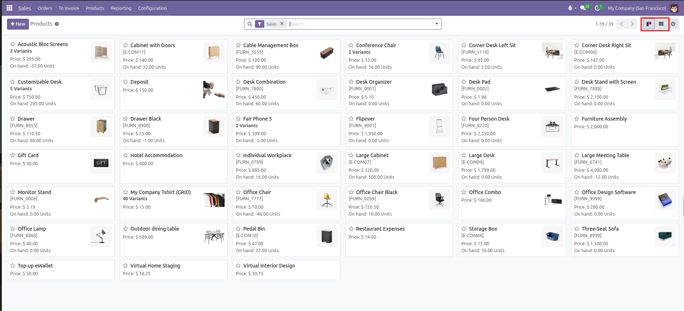684x311 pixels.
Task: Open the Storage Box product image
Action: click(552, 236)
